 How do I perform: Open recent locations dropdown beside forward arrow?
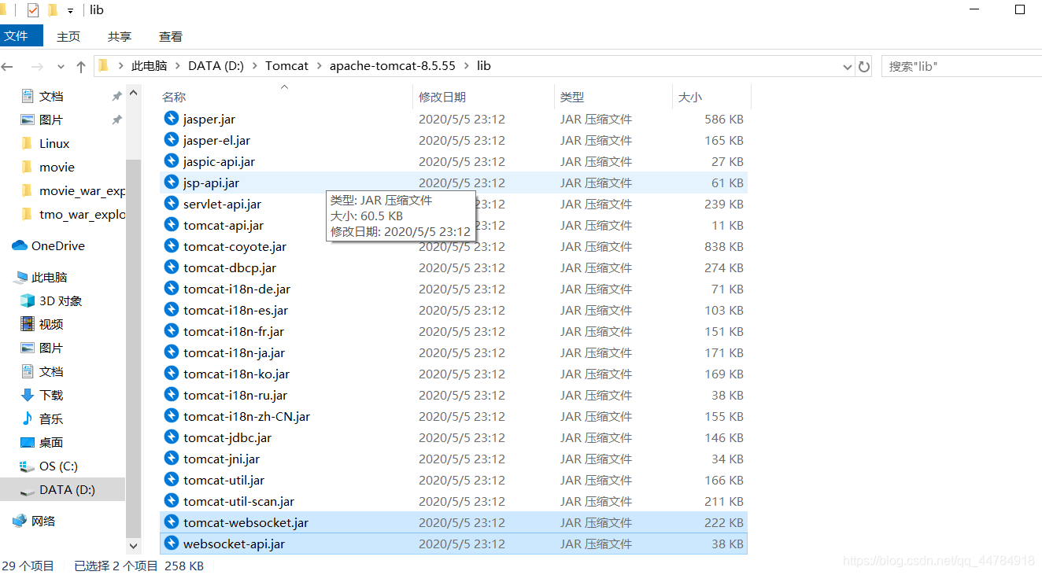pyautogui.click(x=61, y=67)
